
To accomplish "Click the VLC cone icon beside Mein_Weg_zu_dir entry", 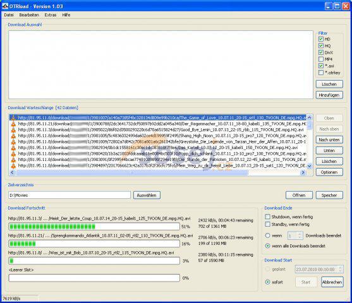I will point(13,165).
